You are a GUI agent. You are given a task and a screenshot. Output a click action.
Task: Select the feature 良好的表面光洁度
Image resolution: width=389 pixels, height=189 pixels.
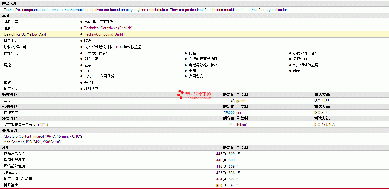point(203,59)
